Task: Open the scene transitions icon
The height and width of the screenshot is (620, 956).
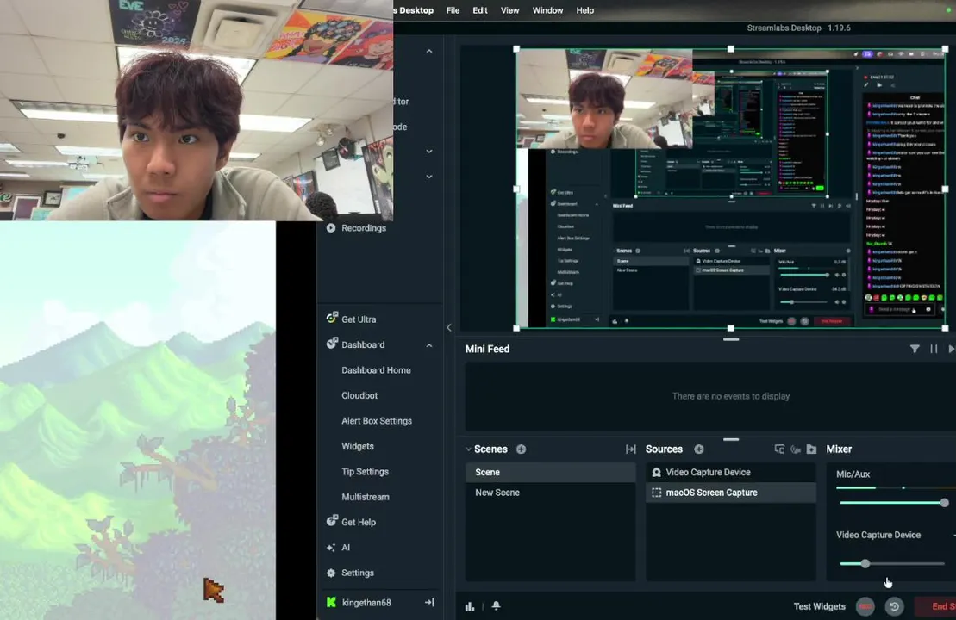Action: pos(630,449)
